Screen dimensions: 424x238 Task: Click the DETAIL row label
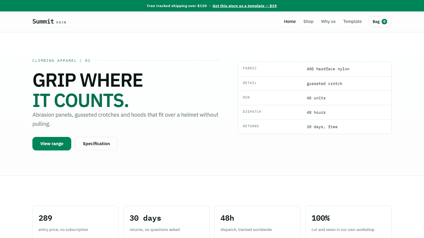(x=250, y=83)
